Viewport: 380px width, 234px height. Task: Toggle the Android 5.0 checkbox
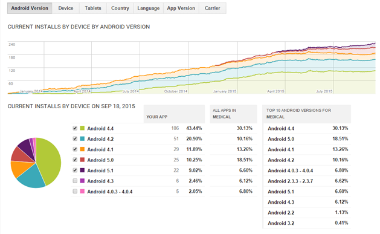point(75,160)
